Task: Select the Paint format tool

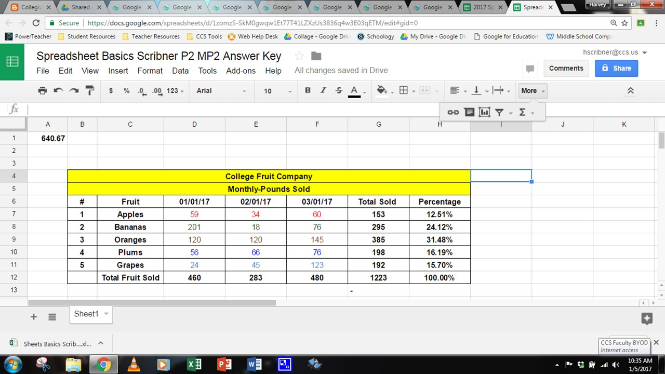Action: point(90,90)
